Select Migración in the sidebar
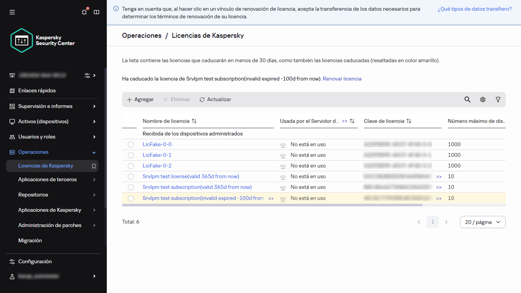 tap(30, 240)
